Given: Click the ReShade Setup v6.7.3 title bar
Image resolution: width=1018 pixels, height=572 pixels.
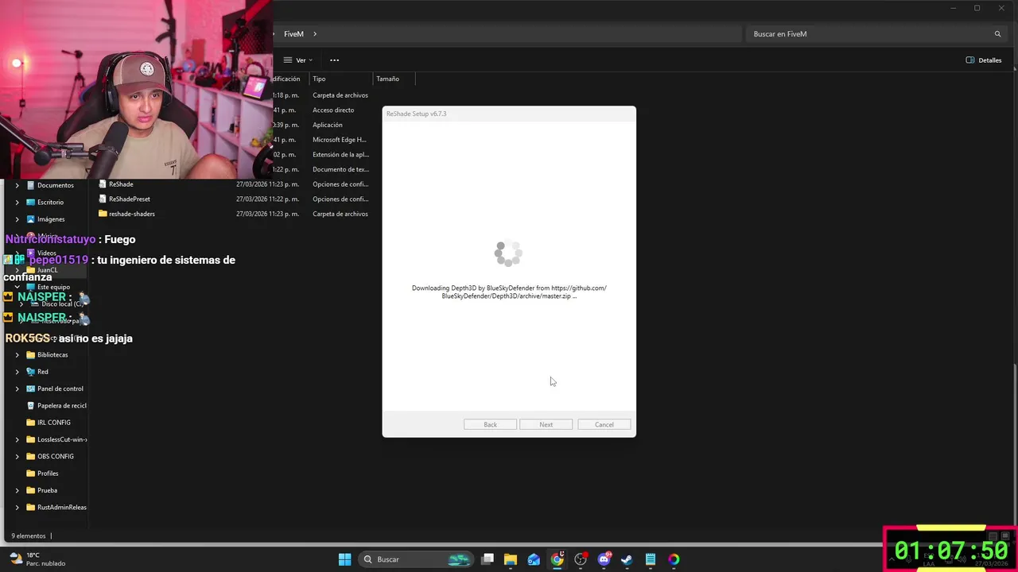Looking at the screenshot, I should point(509,114).
